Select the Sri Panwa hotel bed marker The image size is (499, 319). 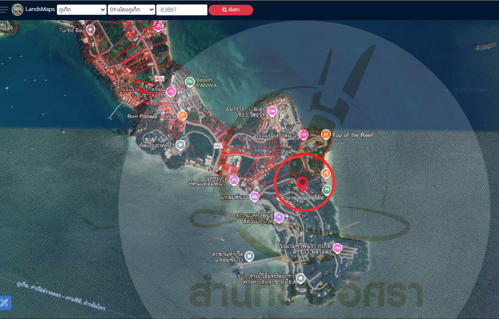click(337, 248)
